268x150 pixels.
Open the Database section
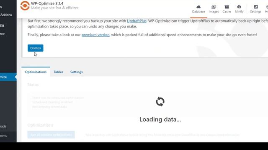(x=198, y=9)
